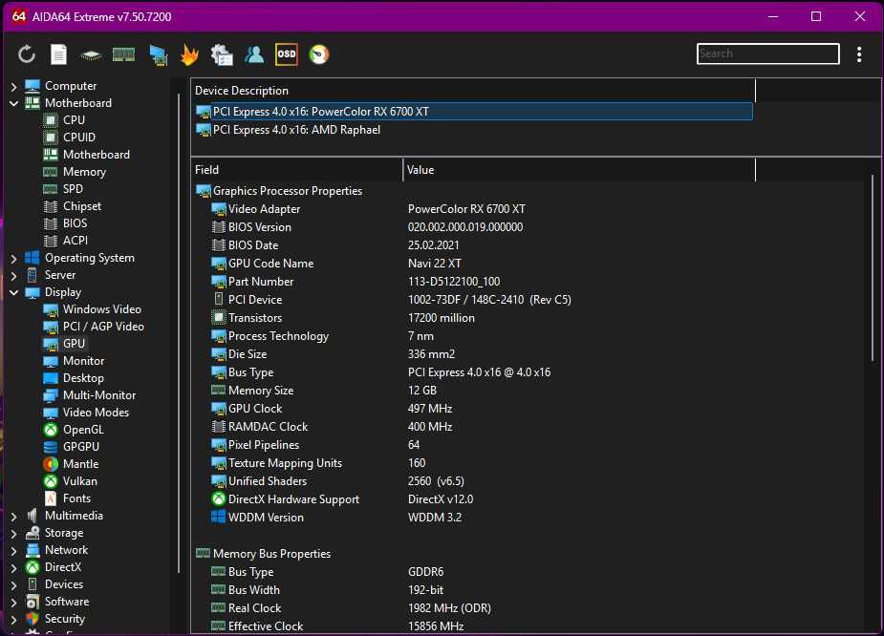Click the memory module toolbar icon

[x=123, y=54]
